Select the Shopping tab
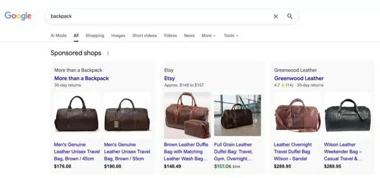Image resolution: width=380 pixels, height=178 pixels. point(95,36)
